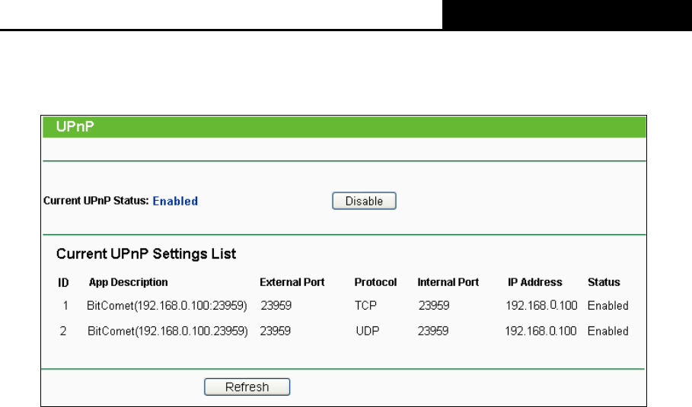This screenshot has width=692, height=407.
Task: Click the UDP protocol cell
Action: [x=368, y=331]
